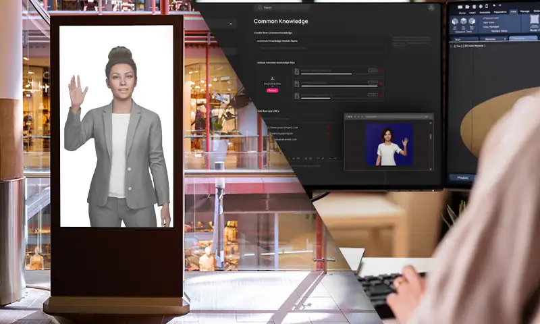This screenshot has width=540, height=324.
Task: Delete the second uploaded knowledge file
Action: pyautogui.click(x=381, y=84)
